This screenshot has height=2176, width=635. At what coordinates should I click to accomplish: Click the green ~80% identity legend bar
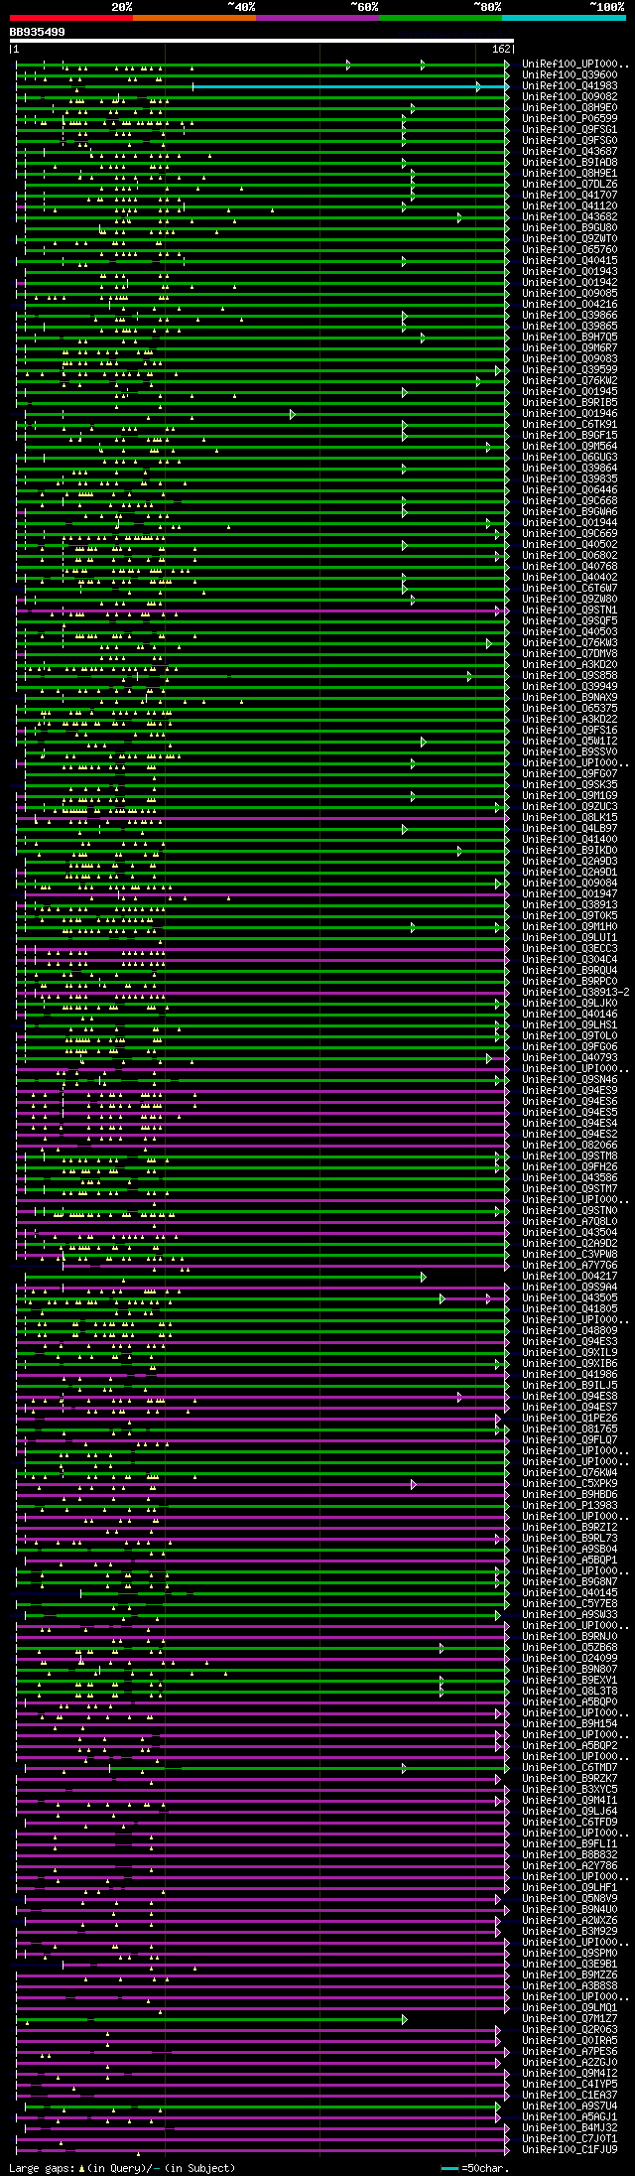tap(440, 17)
